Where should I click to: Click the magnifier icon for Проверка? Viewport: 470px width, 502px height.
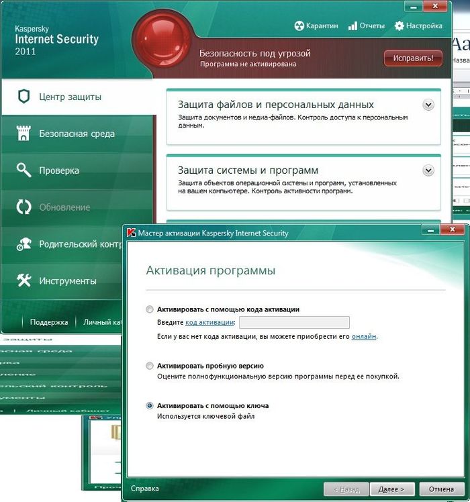[x=23, y=170]
